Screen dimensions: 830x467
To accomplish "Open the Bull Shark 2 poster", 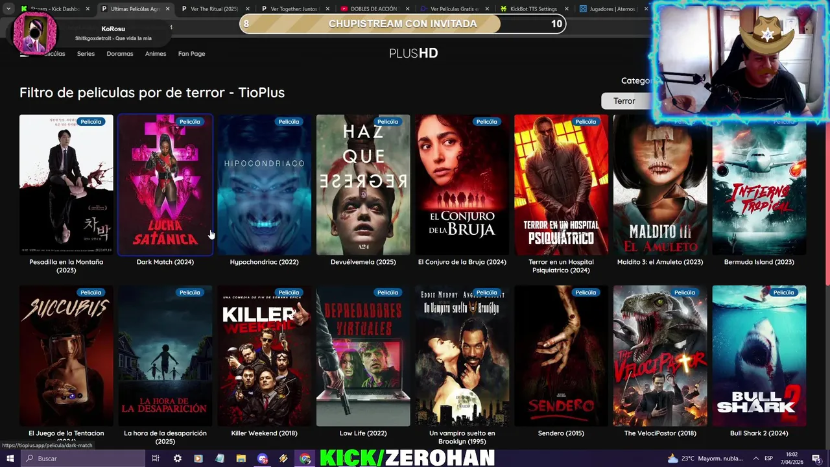I will [x=759, y=356].
